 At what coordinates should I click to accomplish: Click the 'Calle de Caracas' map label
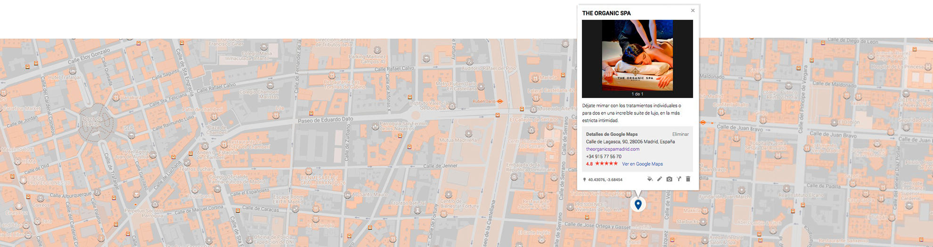(x=261, y=208)
